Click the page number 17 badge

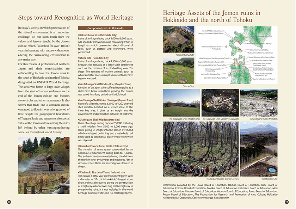pos(286,202)
